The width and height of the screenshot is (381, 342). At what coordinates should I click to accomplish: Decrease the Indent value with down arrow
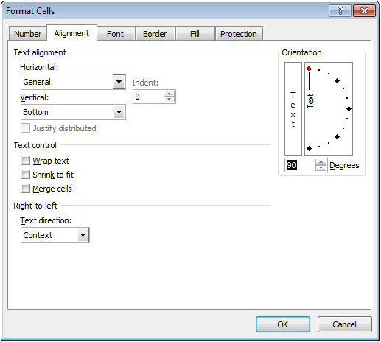pos(169,100)
